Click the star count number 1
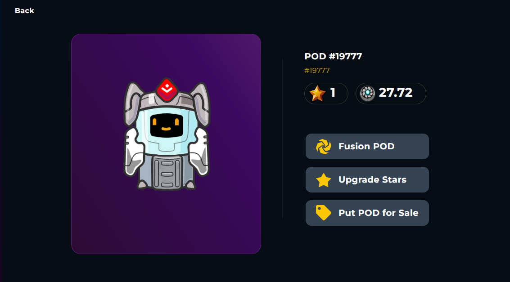The height and width of the screenshot is (282, 510). click(333, 93)
